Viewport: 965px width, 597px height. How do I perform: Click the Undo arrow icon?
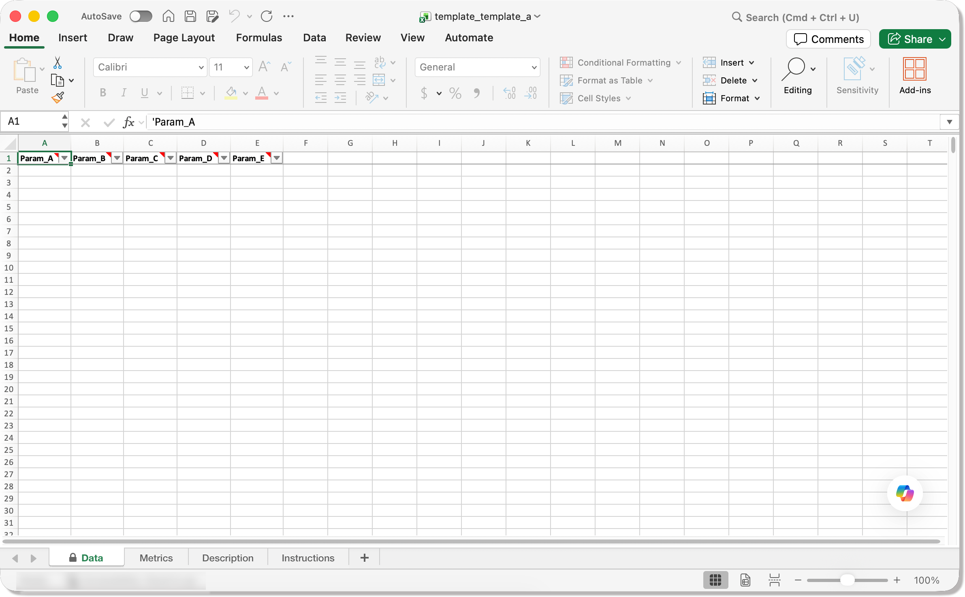coord(235,16)
